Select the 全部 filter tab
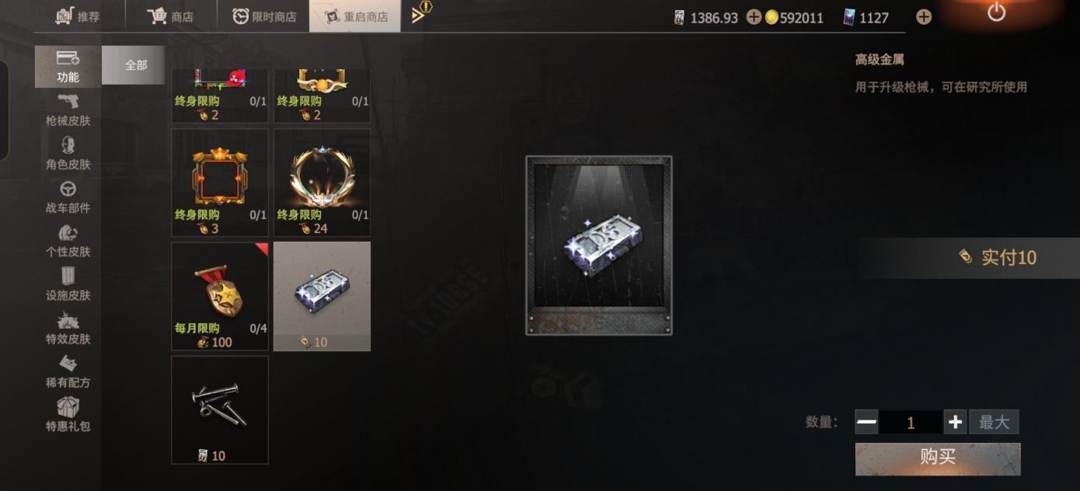 tap(134, 65)
